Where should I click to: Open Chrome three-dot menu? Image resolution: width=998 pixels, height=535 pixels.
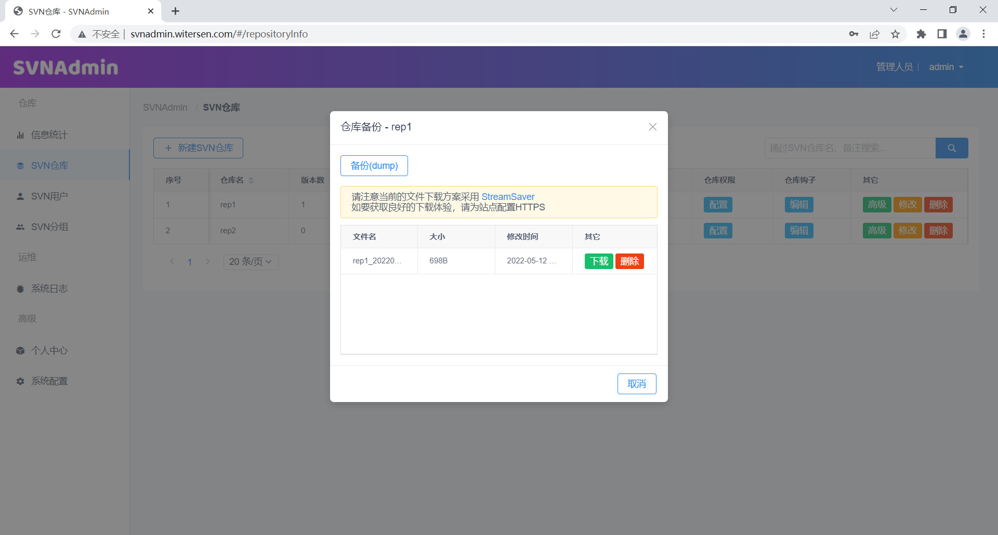tap(983, 34)
